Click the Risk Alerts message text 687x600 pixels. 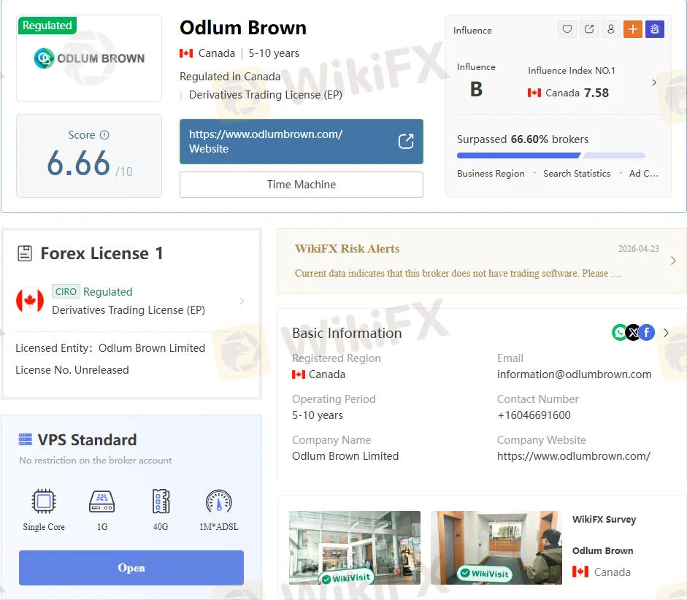pos(458,273)
